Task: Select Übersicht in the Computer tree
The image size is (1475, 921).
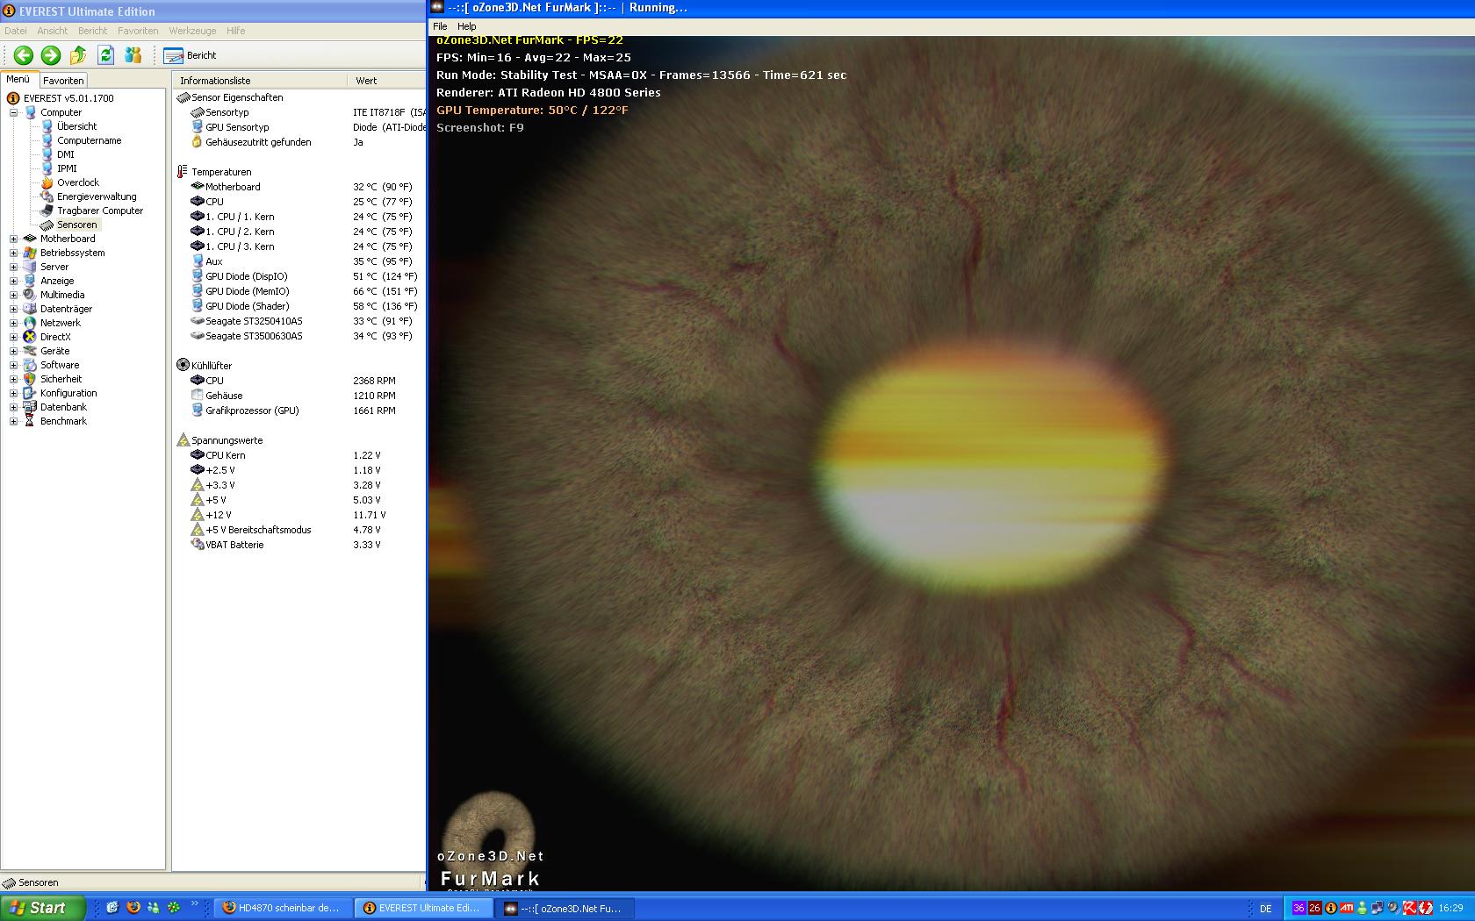Action: 76,126
